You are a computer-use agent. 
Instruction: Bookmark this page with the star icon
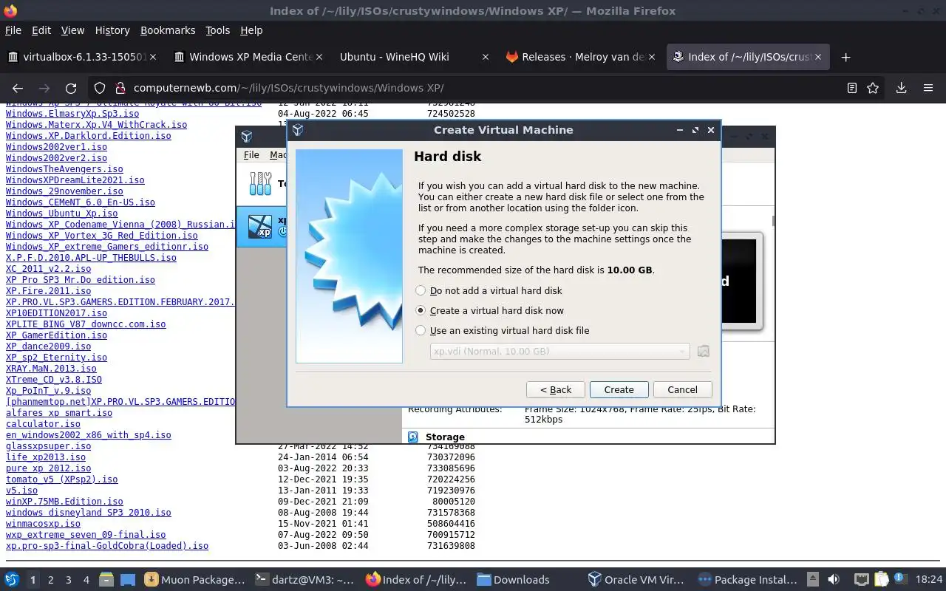pos(873,88)
